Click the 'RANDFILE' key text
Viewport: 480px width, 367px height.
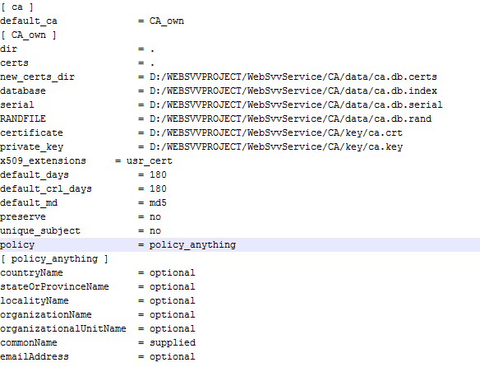point(23,118)
